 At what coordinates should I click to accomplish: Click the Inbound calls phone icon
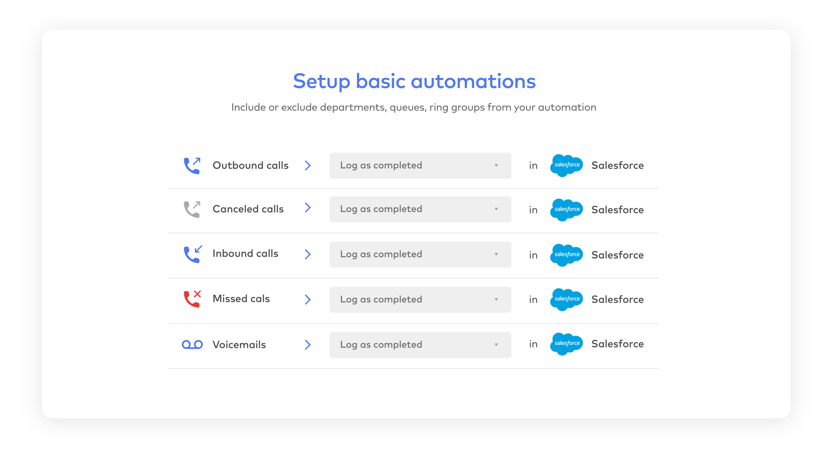click(192, 254)
